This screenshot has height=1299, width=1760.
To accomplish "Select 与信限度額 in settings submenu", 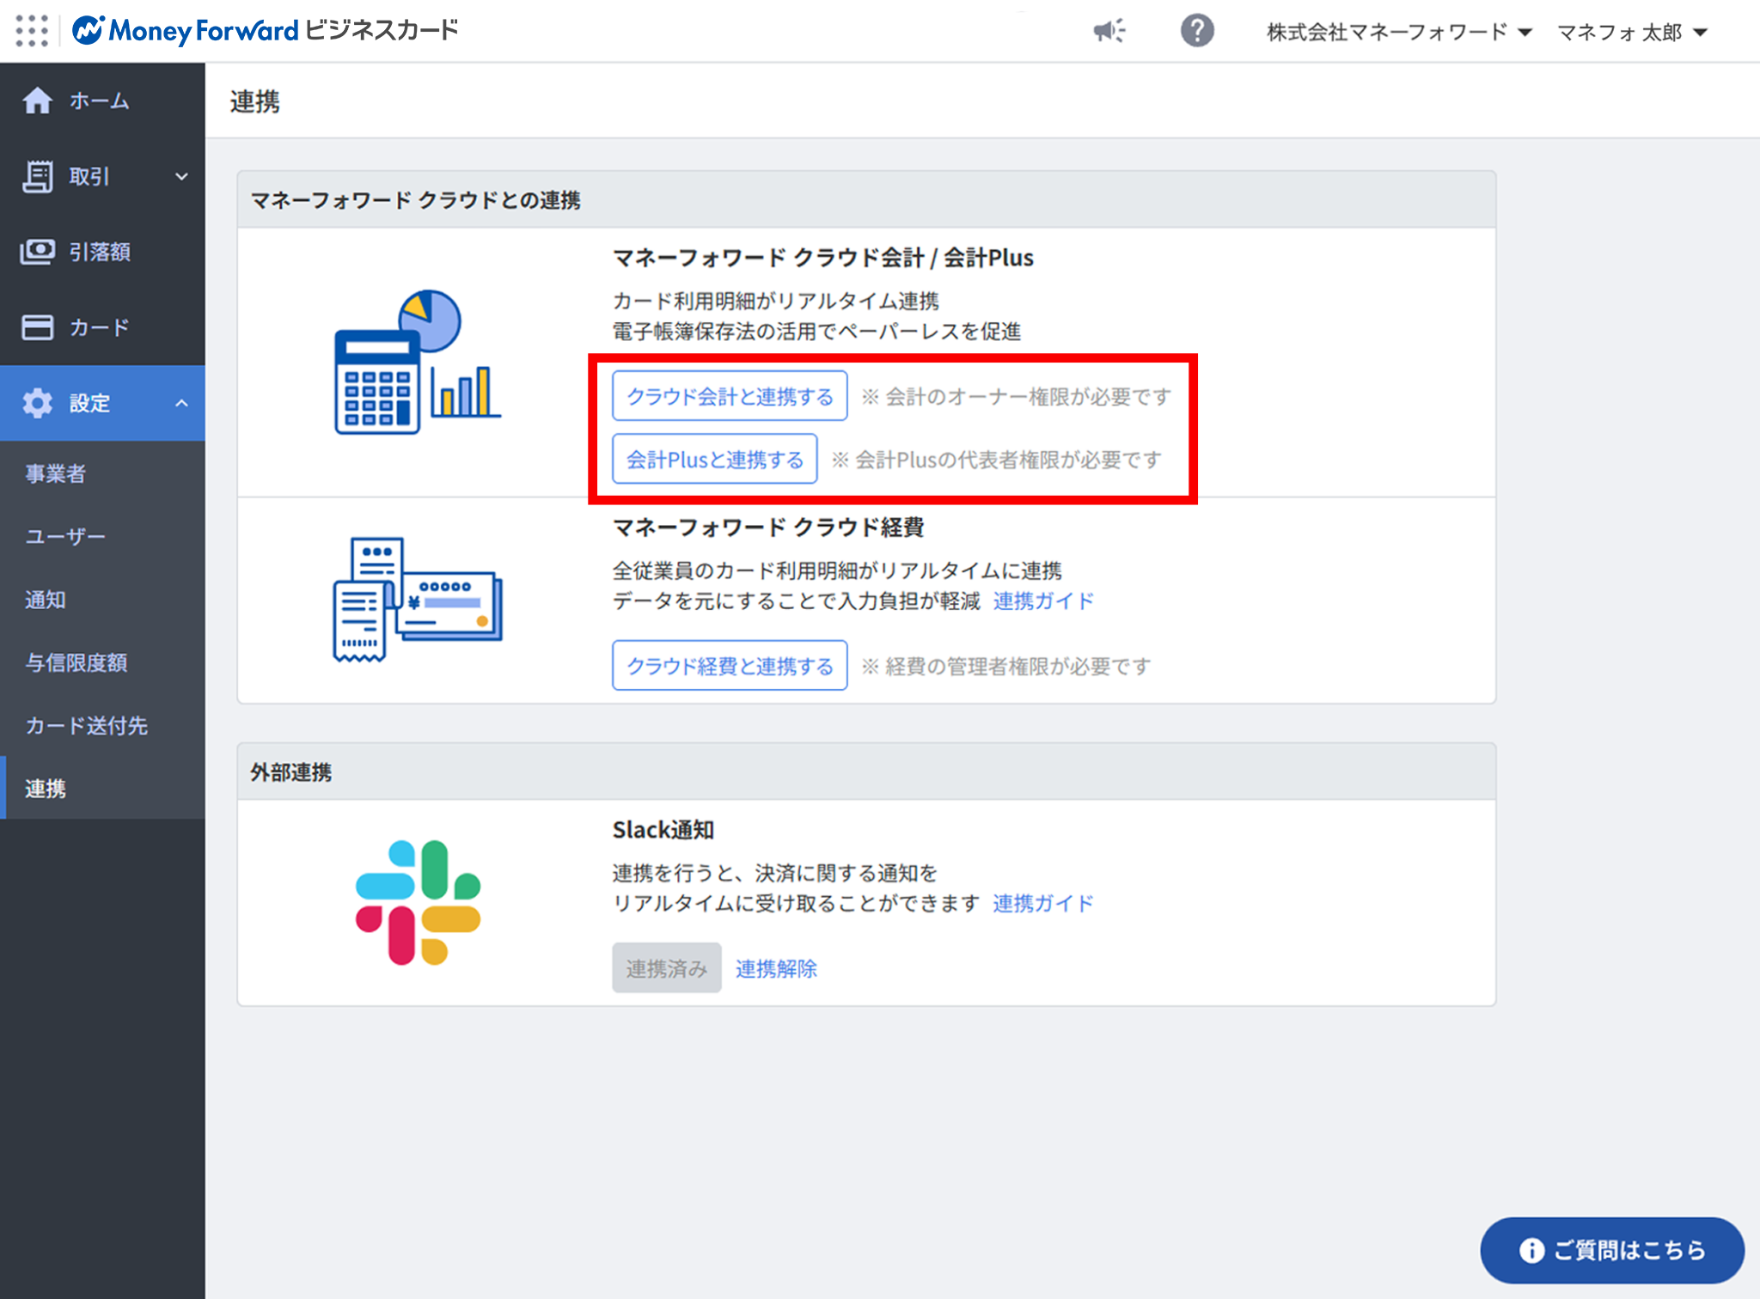I will click(76, 662).
